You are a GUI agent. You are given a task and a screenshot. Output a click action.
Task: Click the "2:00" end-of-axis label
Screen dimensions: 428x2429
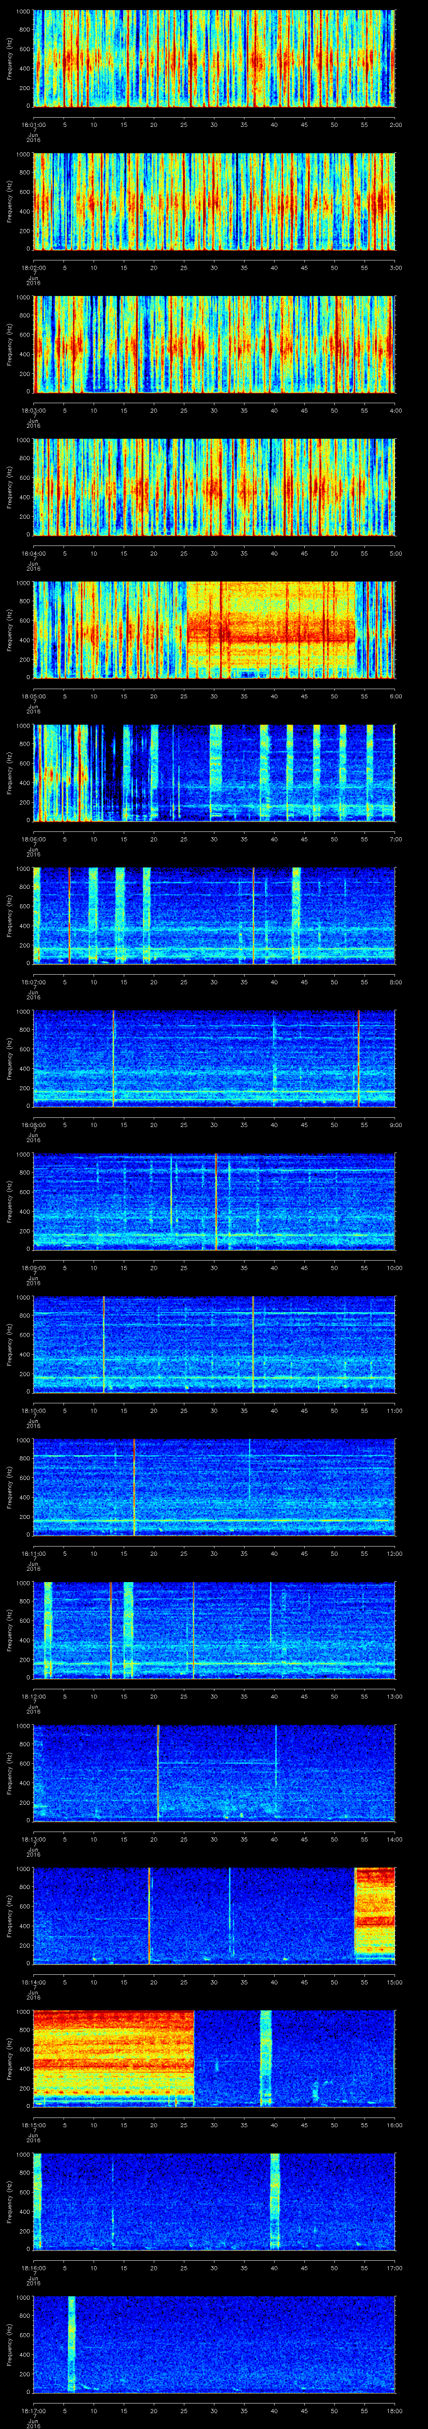[395, 124]
